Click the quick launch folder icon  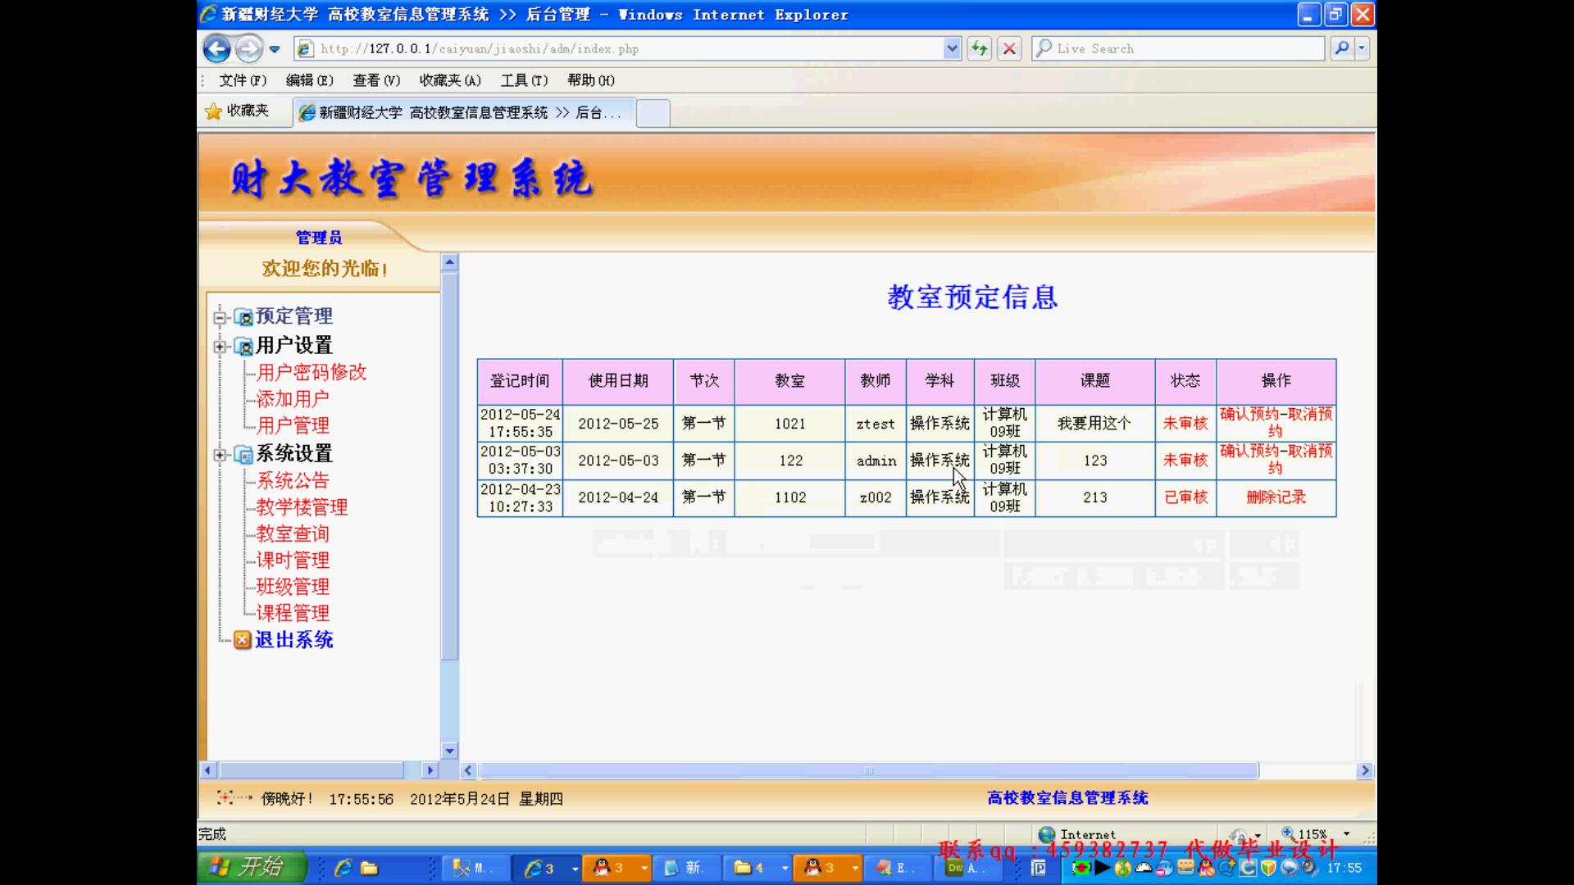point(370,868)
